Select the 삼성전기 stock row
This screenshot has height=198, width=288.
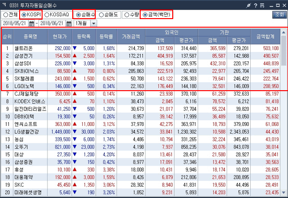(x=141, y=56)
